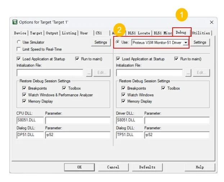
Task: Toggle simulator Toolbox checkbox
Action: [x=64, y=88]
